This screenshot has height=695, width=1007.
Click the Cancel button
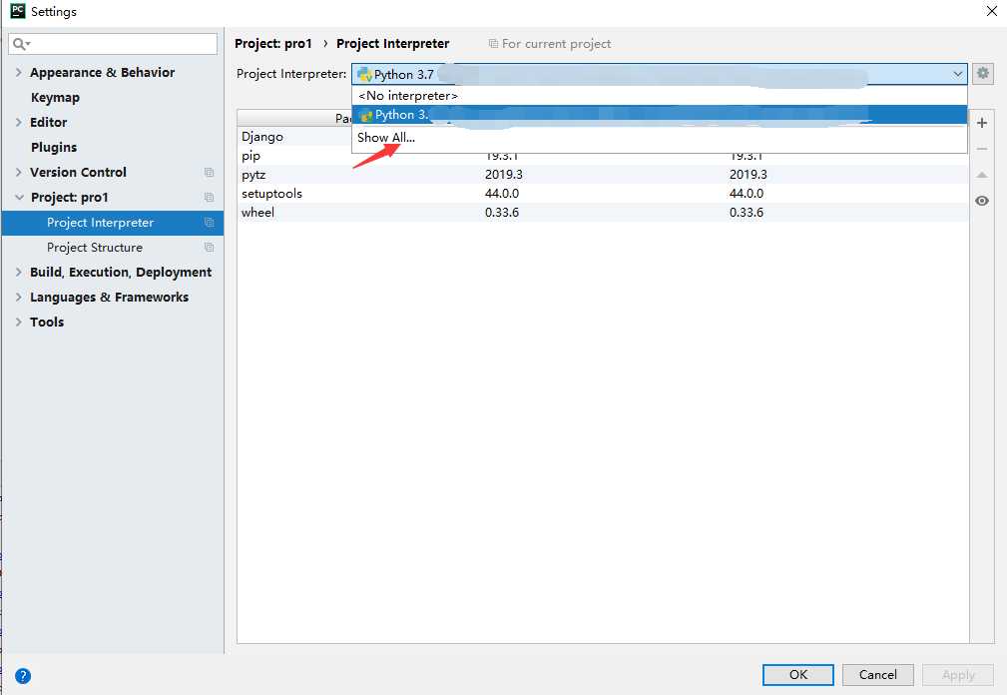(x=877, y=674)
